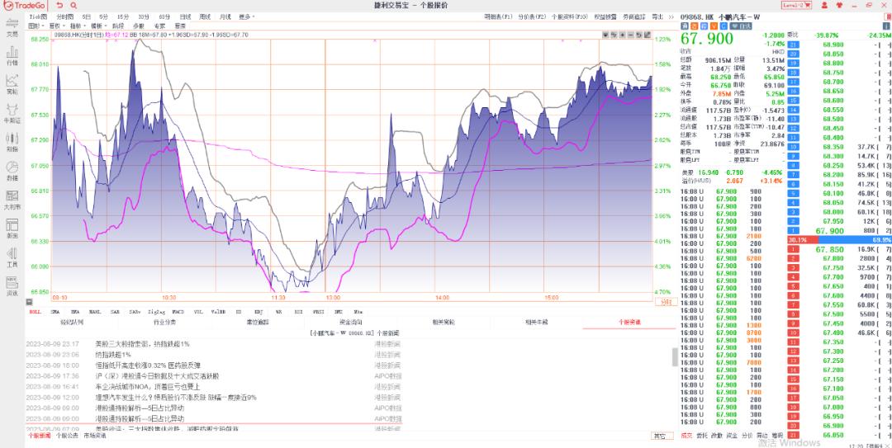The height and width of the screenshot is (448, 892).
Task: Open the 模板 template dropdown
Action: 97,26
